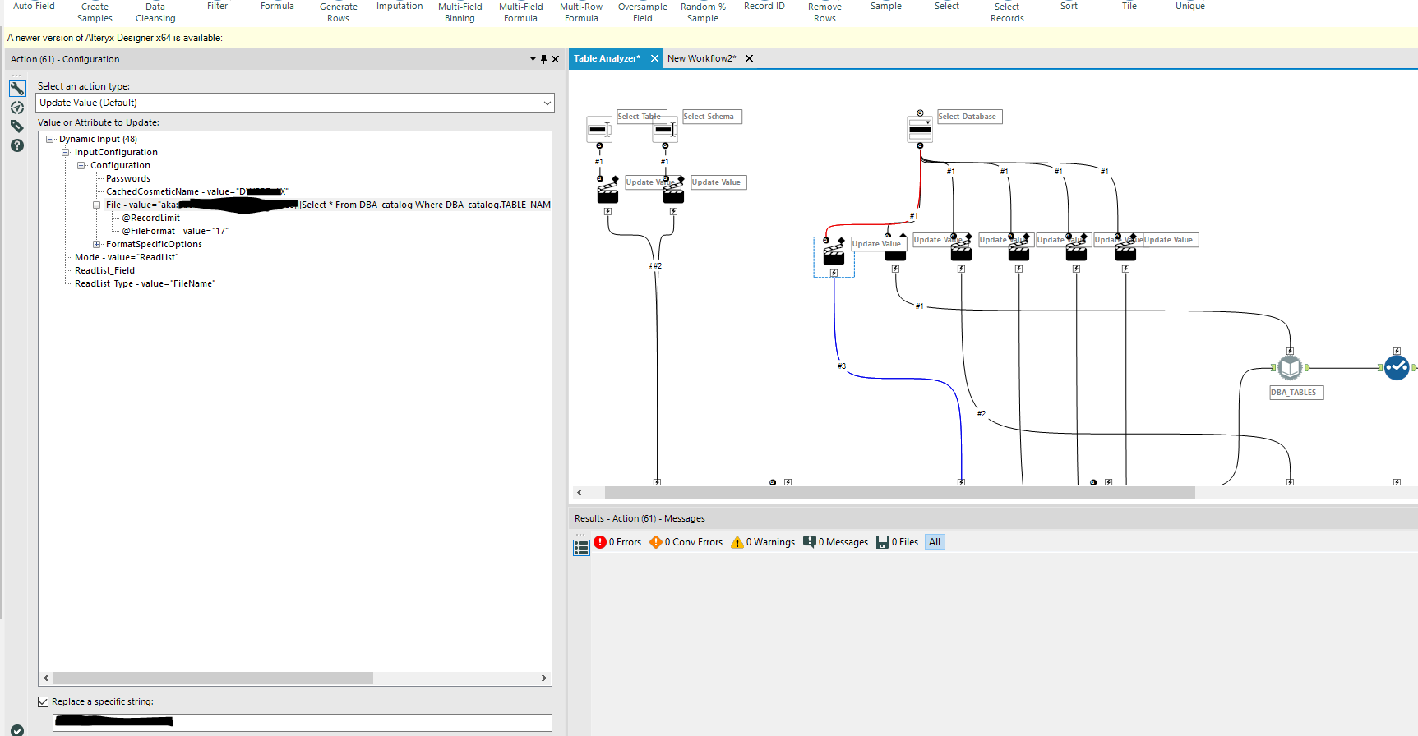Pick the Select Records tool from palette
This screenshot has width=1418, height=736.
(x=1007, y=12)
